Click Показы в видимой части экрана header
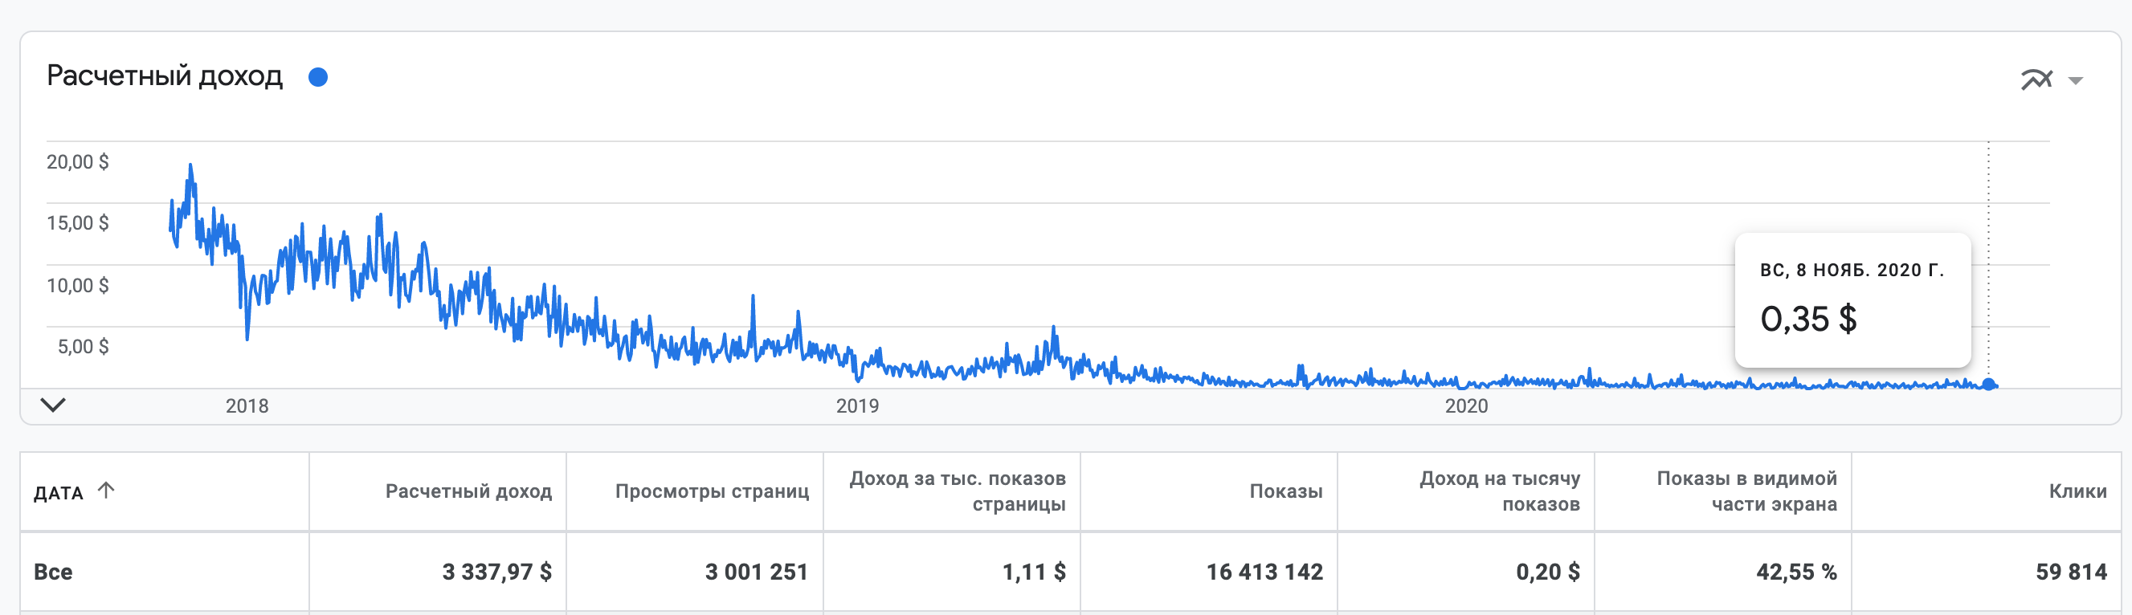Image resolution: width=2132 pixels, height=615 pixels. (1746, 491)
